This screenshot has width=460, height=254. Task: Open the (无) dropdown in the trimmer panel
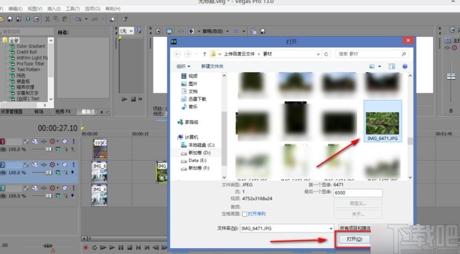(126, 31)
